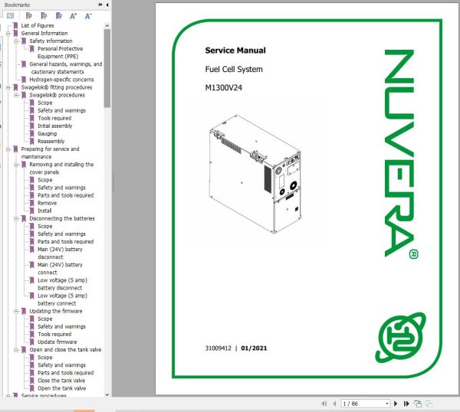
Task: Collapse Preparing for service and maintenance node
Action: pyautogui.click(x=8, y=149)
